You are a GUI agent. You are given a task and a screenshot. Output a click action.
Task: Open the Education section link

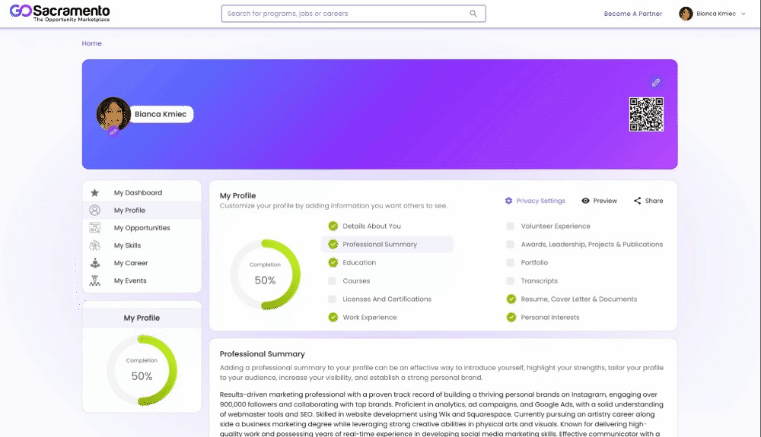(x=359, y=263)
